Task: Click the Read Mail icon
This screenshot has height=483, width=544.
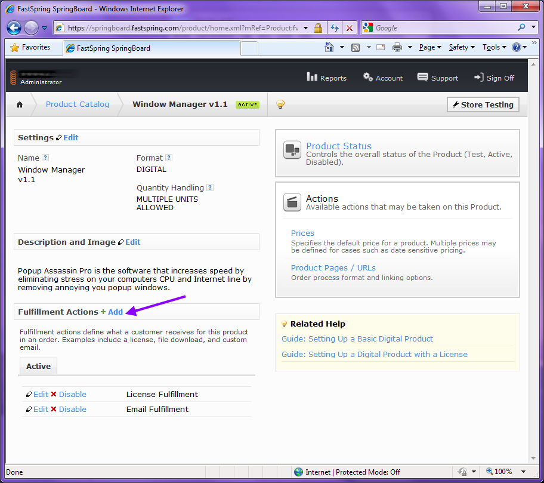Action: (x=381, y=47)
